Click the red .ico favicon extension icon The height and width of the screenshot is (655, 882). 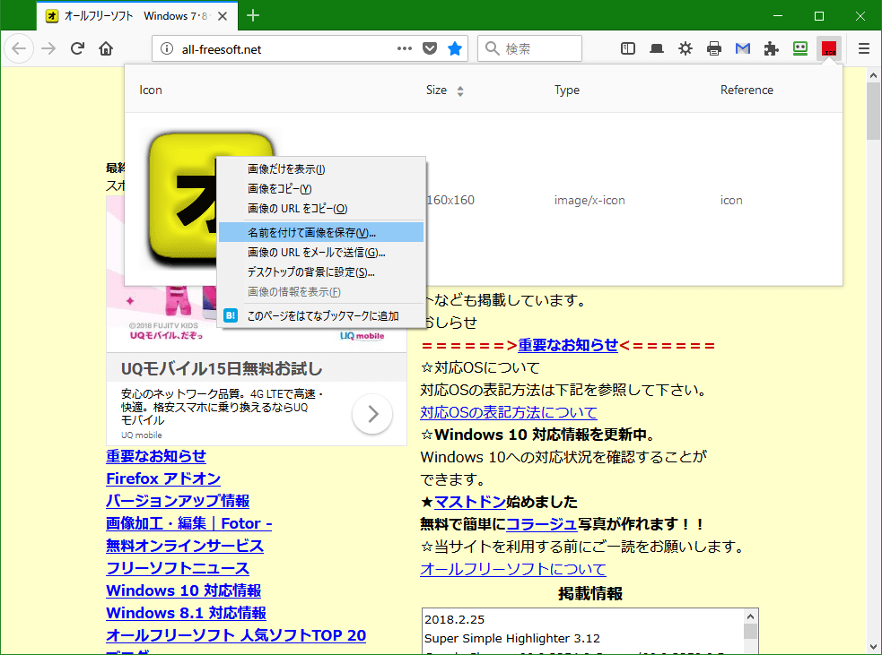828,49
